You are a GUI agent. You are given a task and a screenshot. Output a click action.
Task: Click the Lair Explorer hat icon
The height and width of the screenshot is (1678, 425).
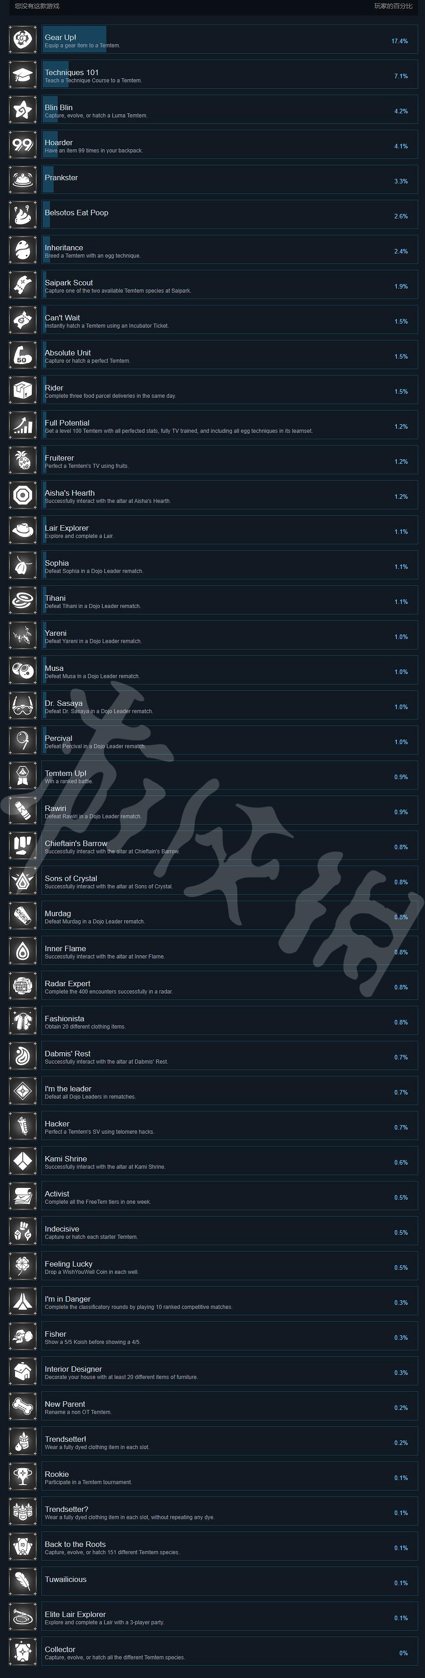[x=23, y=530]
